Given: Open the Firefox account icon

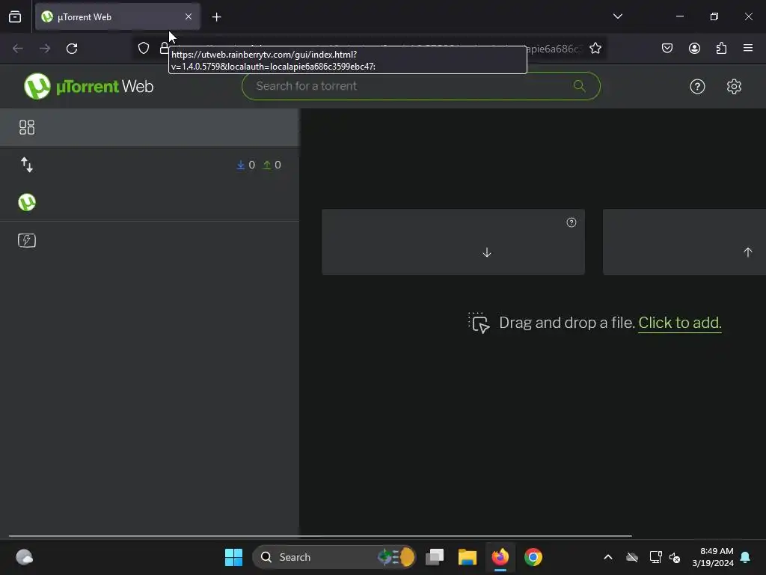Looking at the screenshot, I should 694,48.
